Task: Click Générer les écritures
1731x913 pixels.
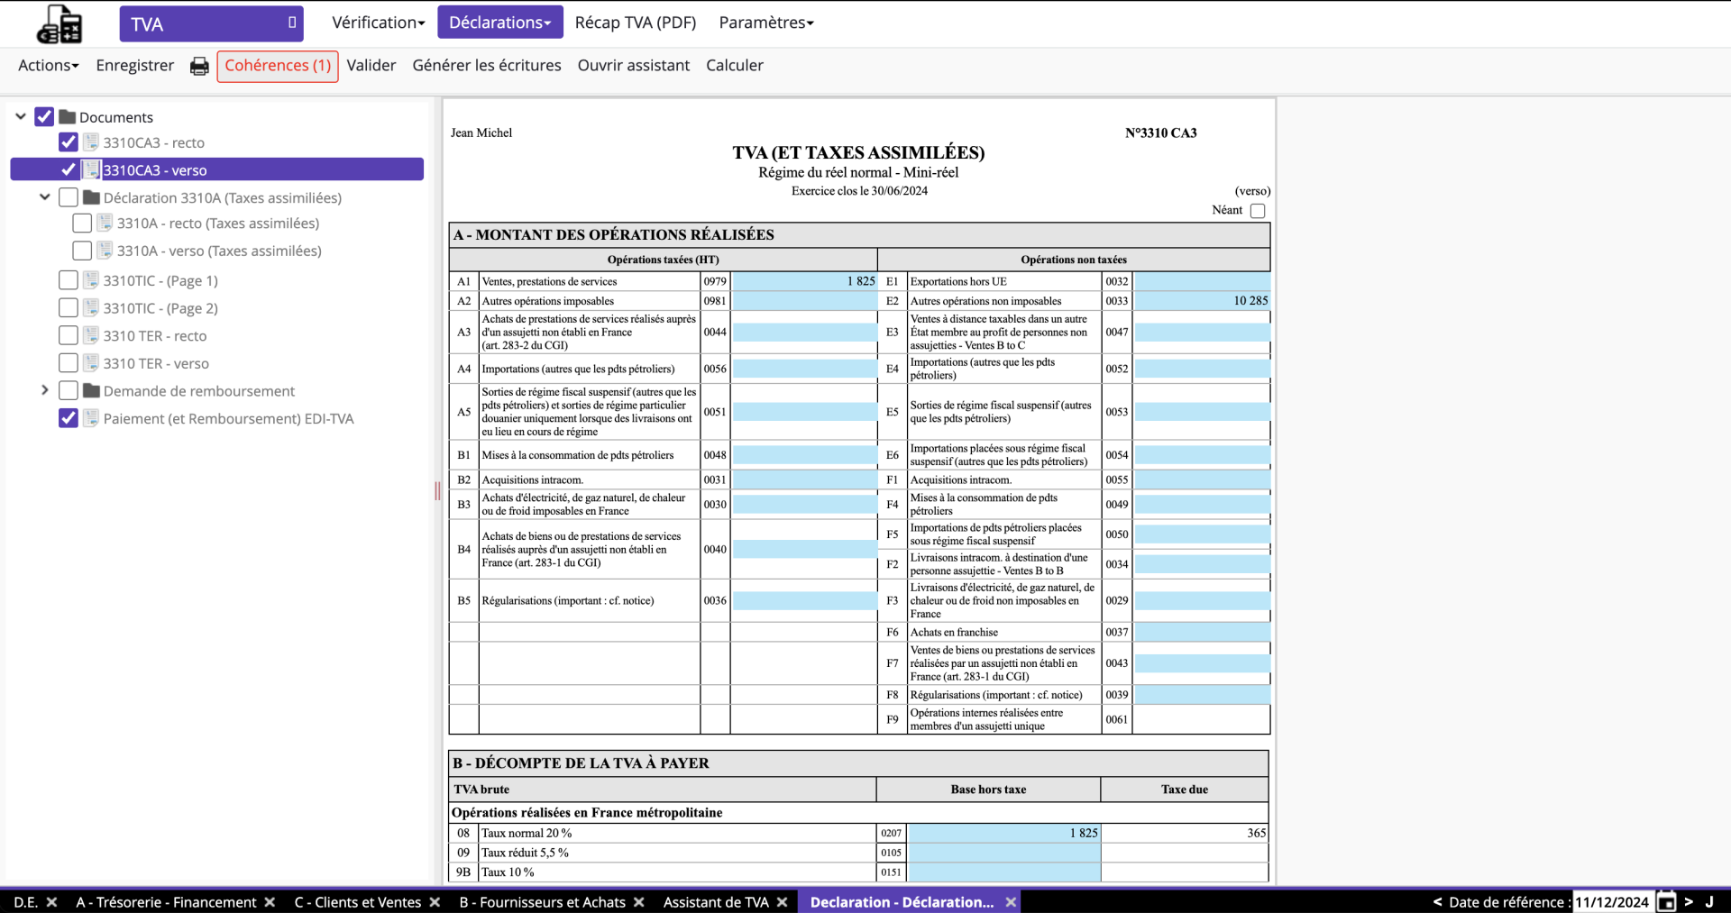Action: [x=486, y=66]
